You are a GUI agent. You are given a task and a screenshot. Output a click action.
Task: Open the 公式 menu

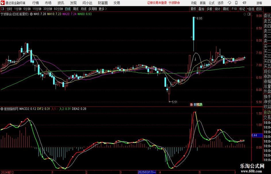[x=212, y=3]
